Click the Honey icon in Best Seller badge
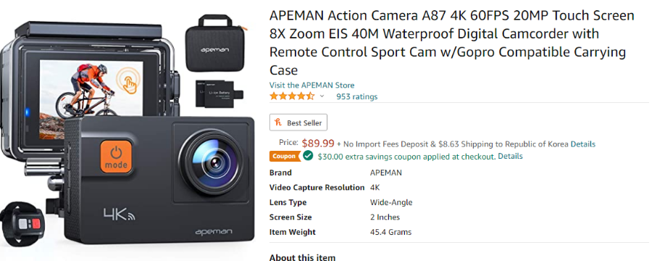Screen dimensions: 652x261 (x=277, y=123)
